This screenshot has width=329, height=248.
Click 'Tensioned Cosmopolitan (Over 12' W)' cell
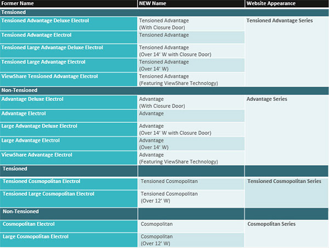(x=191, y=199)
